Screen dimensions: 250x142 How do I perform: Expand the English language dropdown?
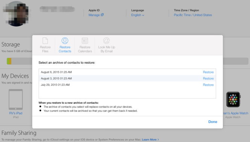pos(138,15)
